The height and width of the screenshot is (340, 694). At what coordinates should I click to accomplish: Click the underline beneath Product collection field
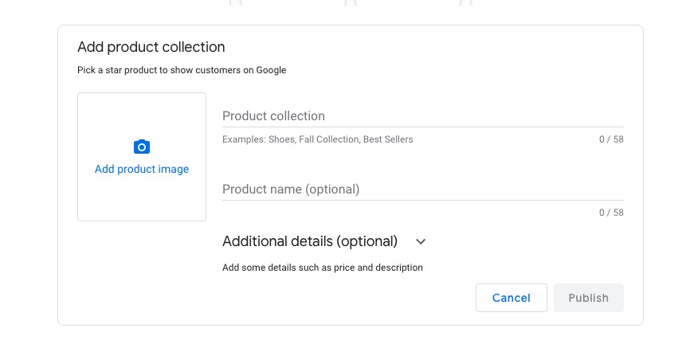[x=422, y=127]
